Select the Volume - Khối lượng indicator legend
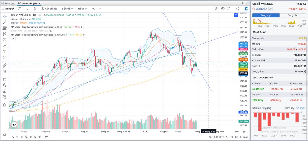The height and width of the screenshot is (141, 308). pyautogui.click(x=21, y=19)
